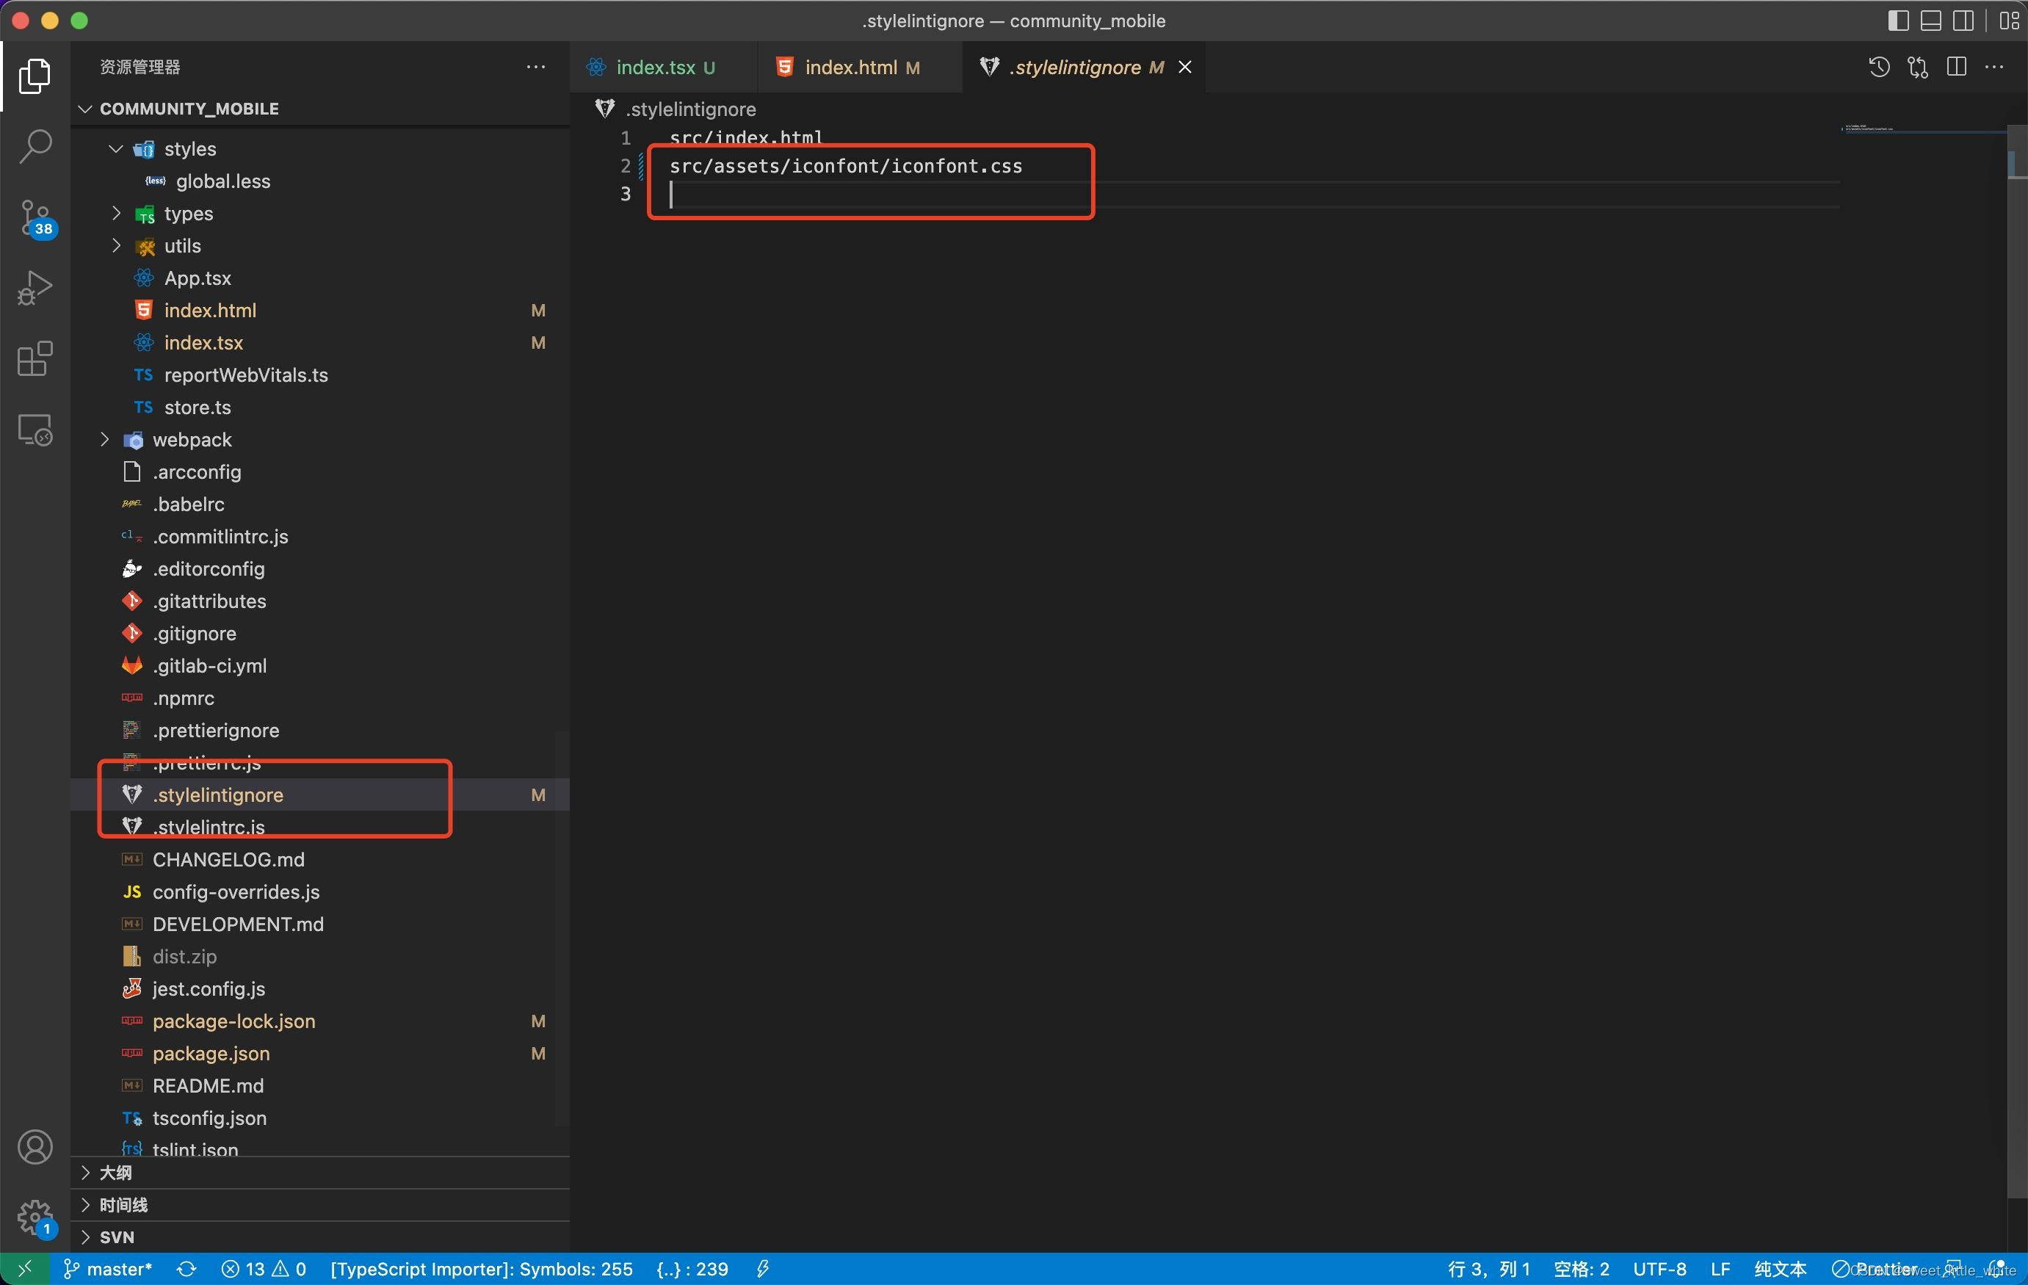
Task: Toggle the secondary sidebar layout button
Action: 1963,21
